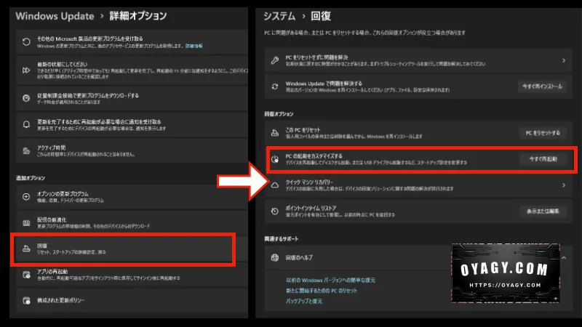Click the 回復 icon in Windows Update panel
Image resolution: width=582 pixels, height=327 pixels.
[x=26, y=249]
